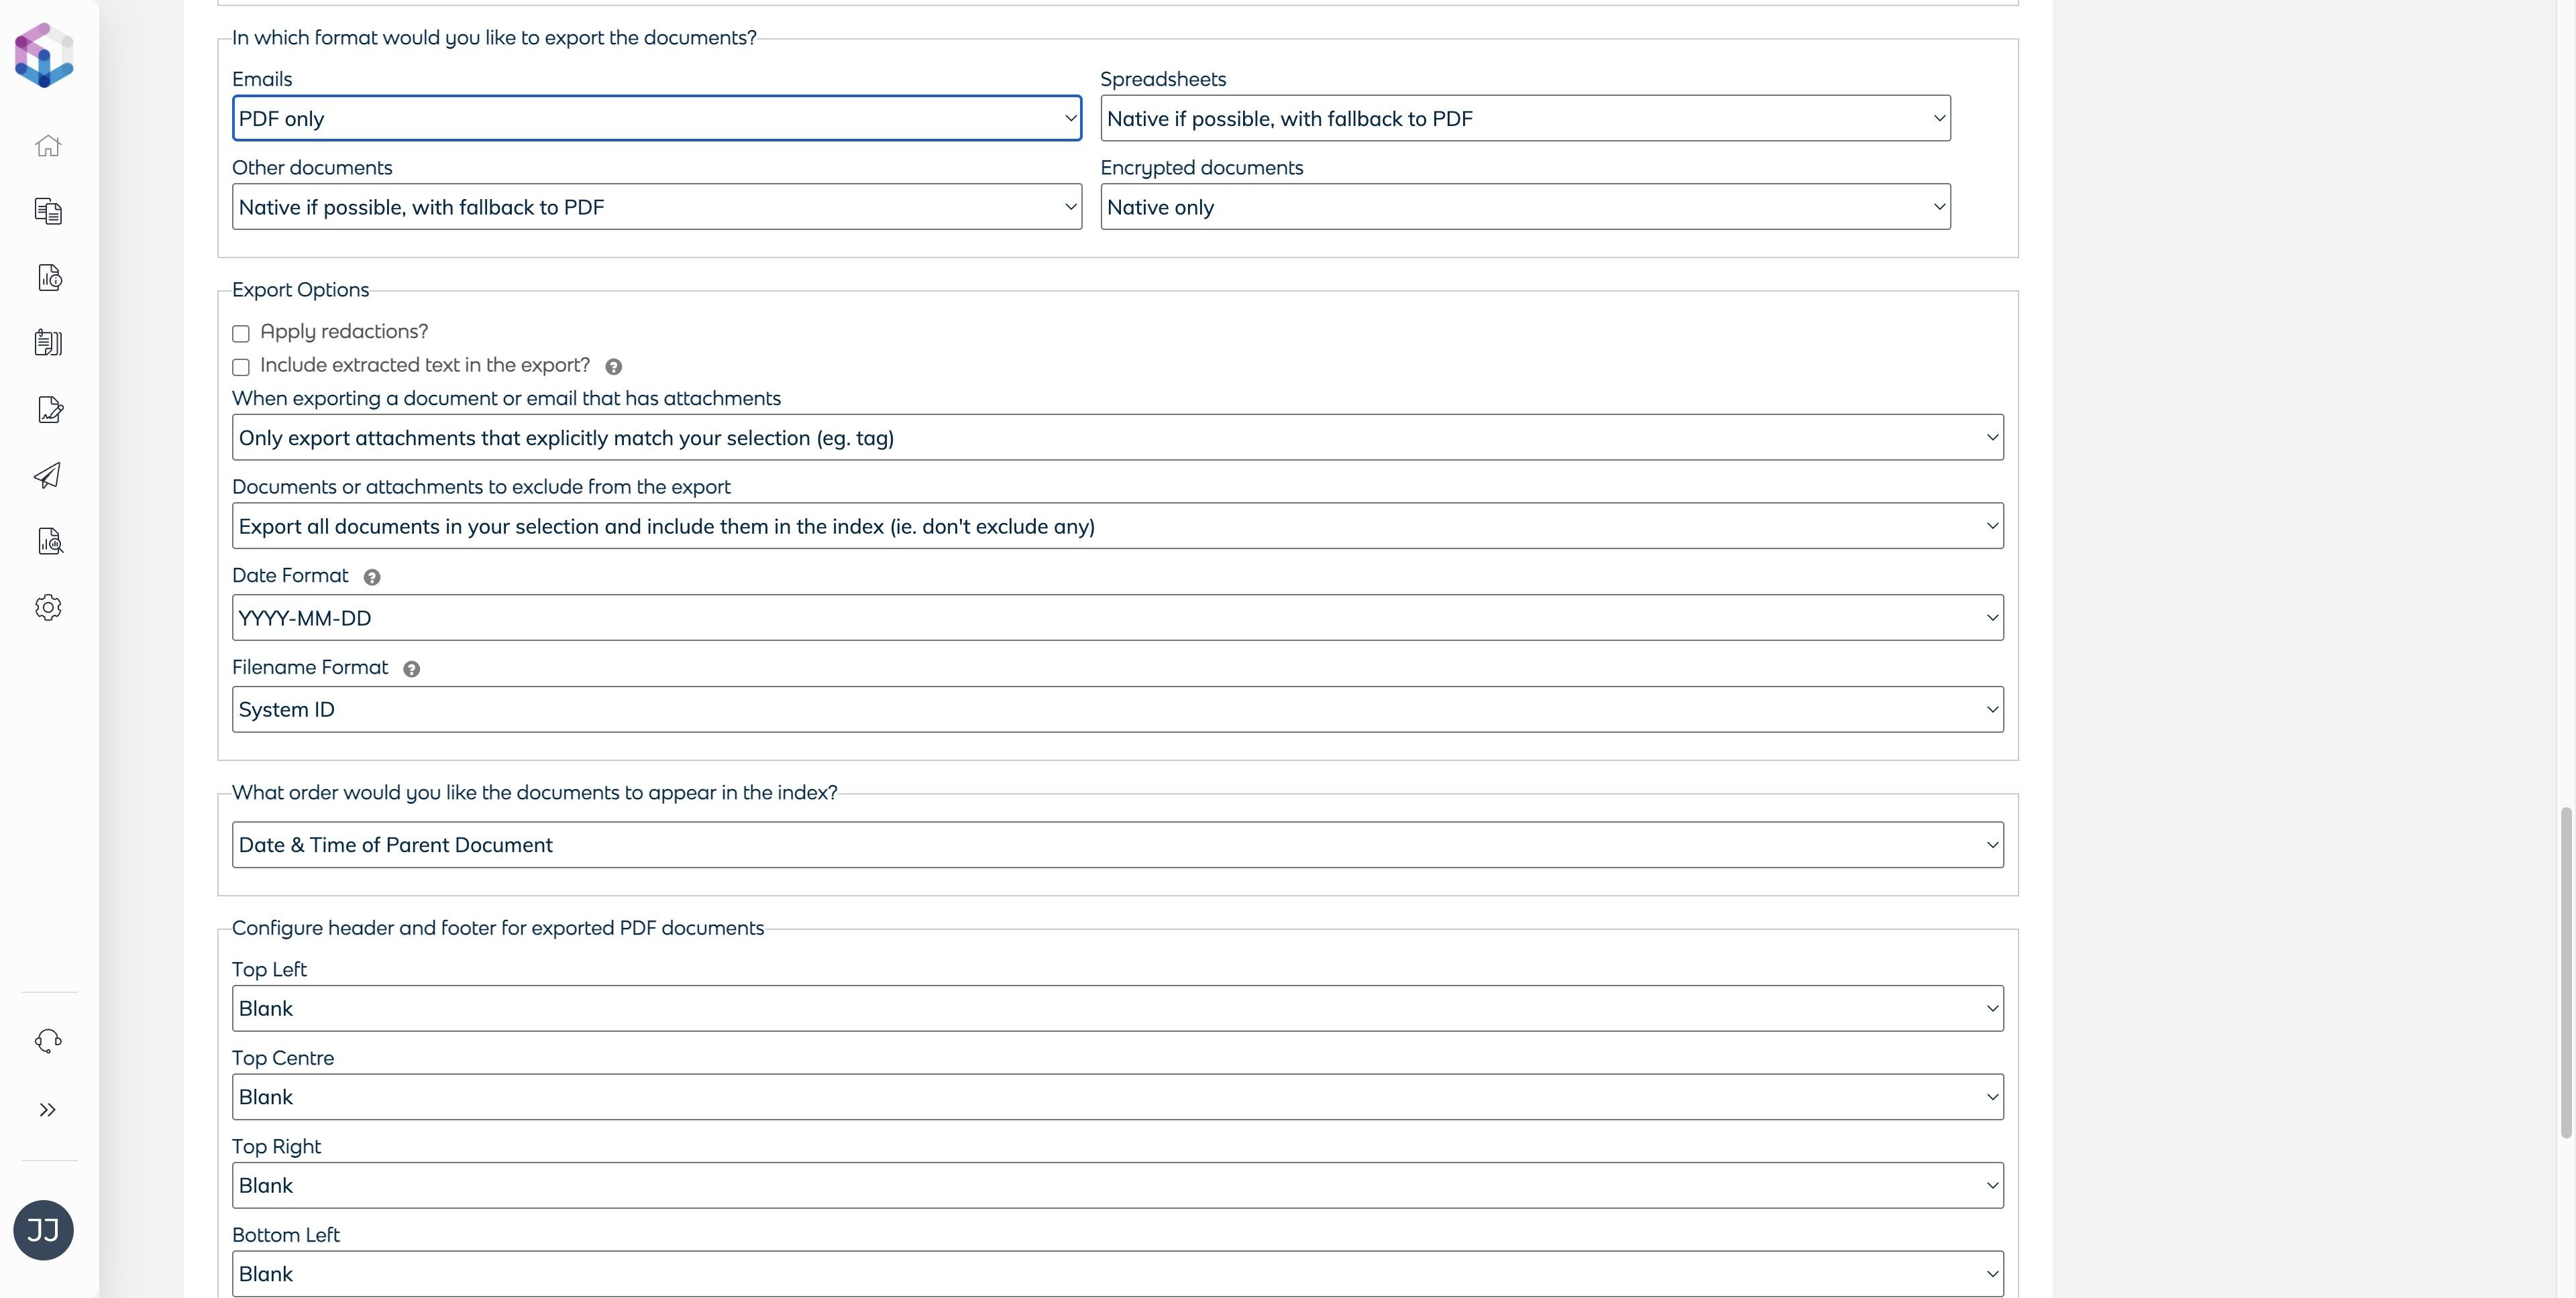Check Include extracted text in the export
This screenshot has width=2576, height=1298.
(x=241, y=367)
